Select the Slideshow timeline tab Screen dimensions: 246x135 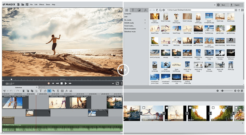19,87
